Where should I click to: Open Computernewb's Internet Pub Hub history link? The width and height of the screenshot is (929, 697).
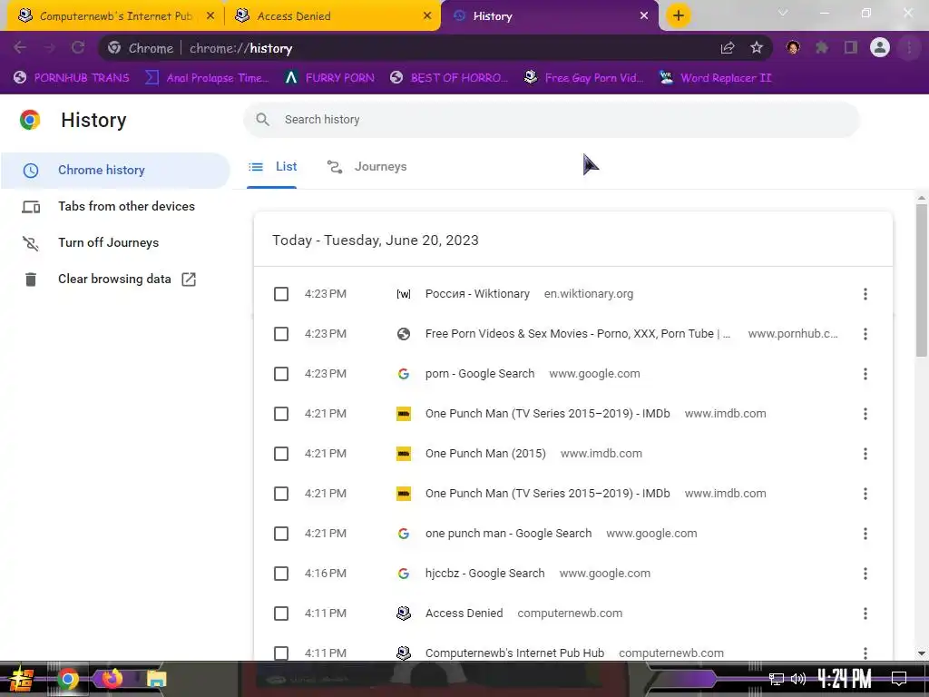pos(515,653)
